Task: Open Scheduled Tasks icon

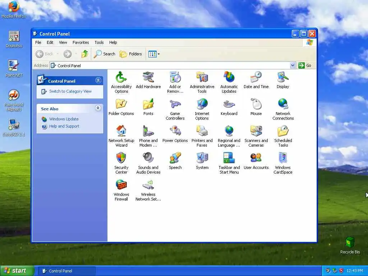Action: point(283,136)
